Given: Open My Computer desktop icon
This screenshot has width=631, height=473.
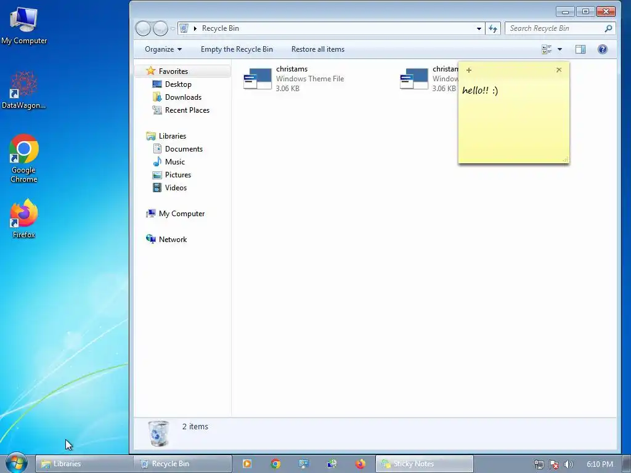Looking at the screenshot, I should 24,26.
